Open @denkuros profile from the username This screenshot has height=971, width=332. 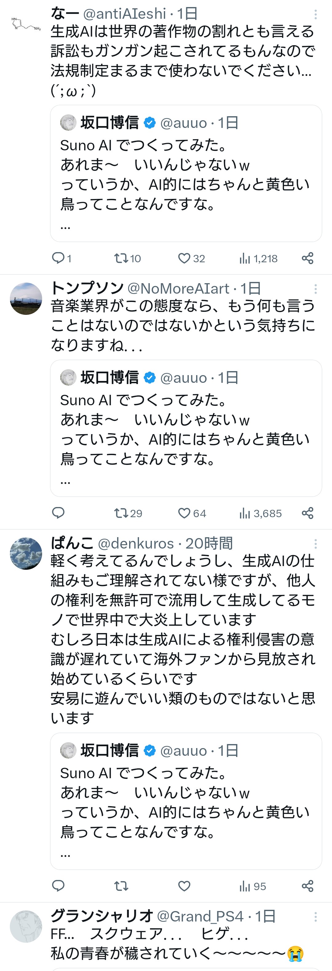pos(136,543)
